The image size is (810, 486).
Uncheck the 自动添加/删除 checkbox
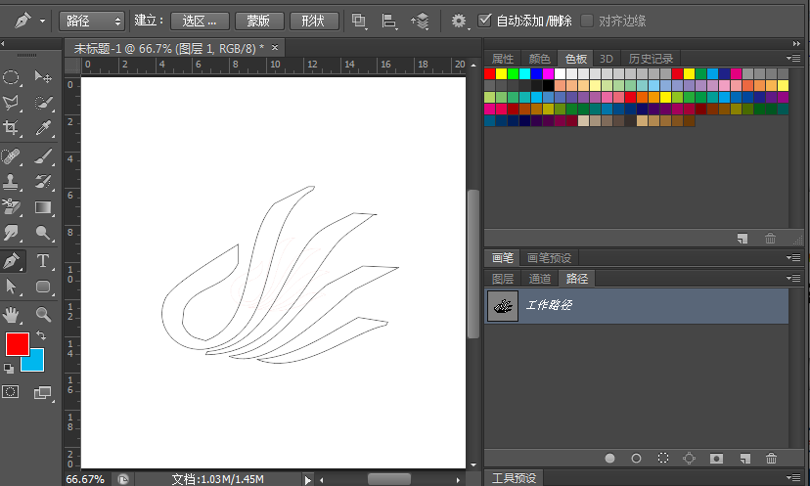pos(485,21)
